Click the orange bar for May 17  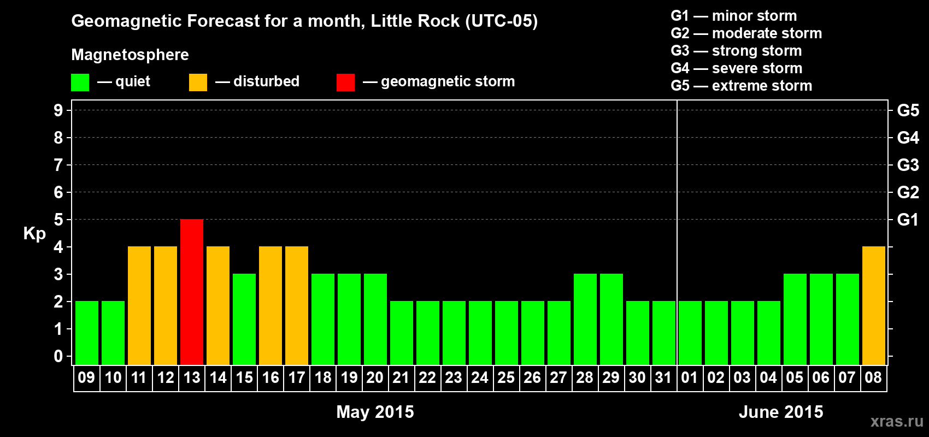[x=297, y=306]
